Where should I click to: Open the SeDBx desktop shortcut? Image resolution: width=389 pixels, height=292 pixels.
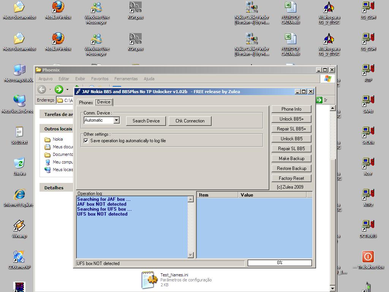tap(368, 135)
